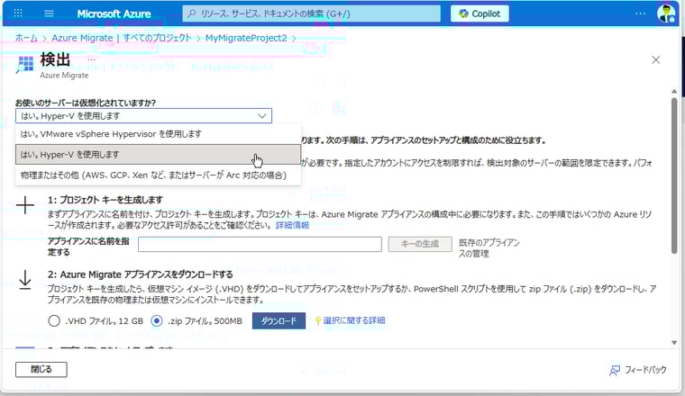Click the Microsoft Azure home title
The image size is (685, 396).
click(114, 14)
